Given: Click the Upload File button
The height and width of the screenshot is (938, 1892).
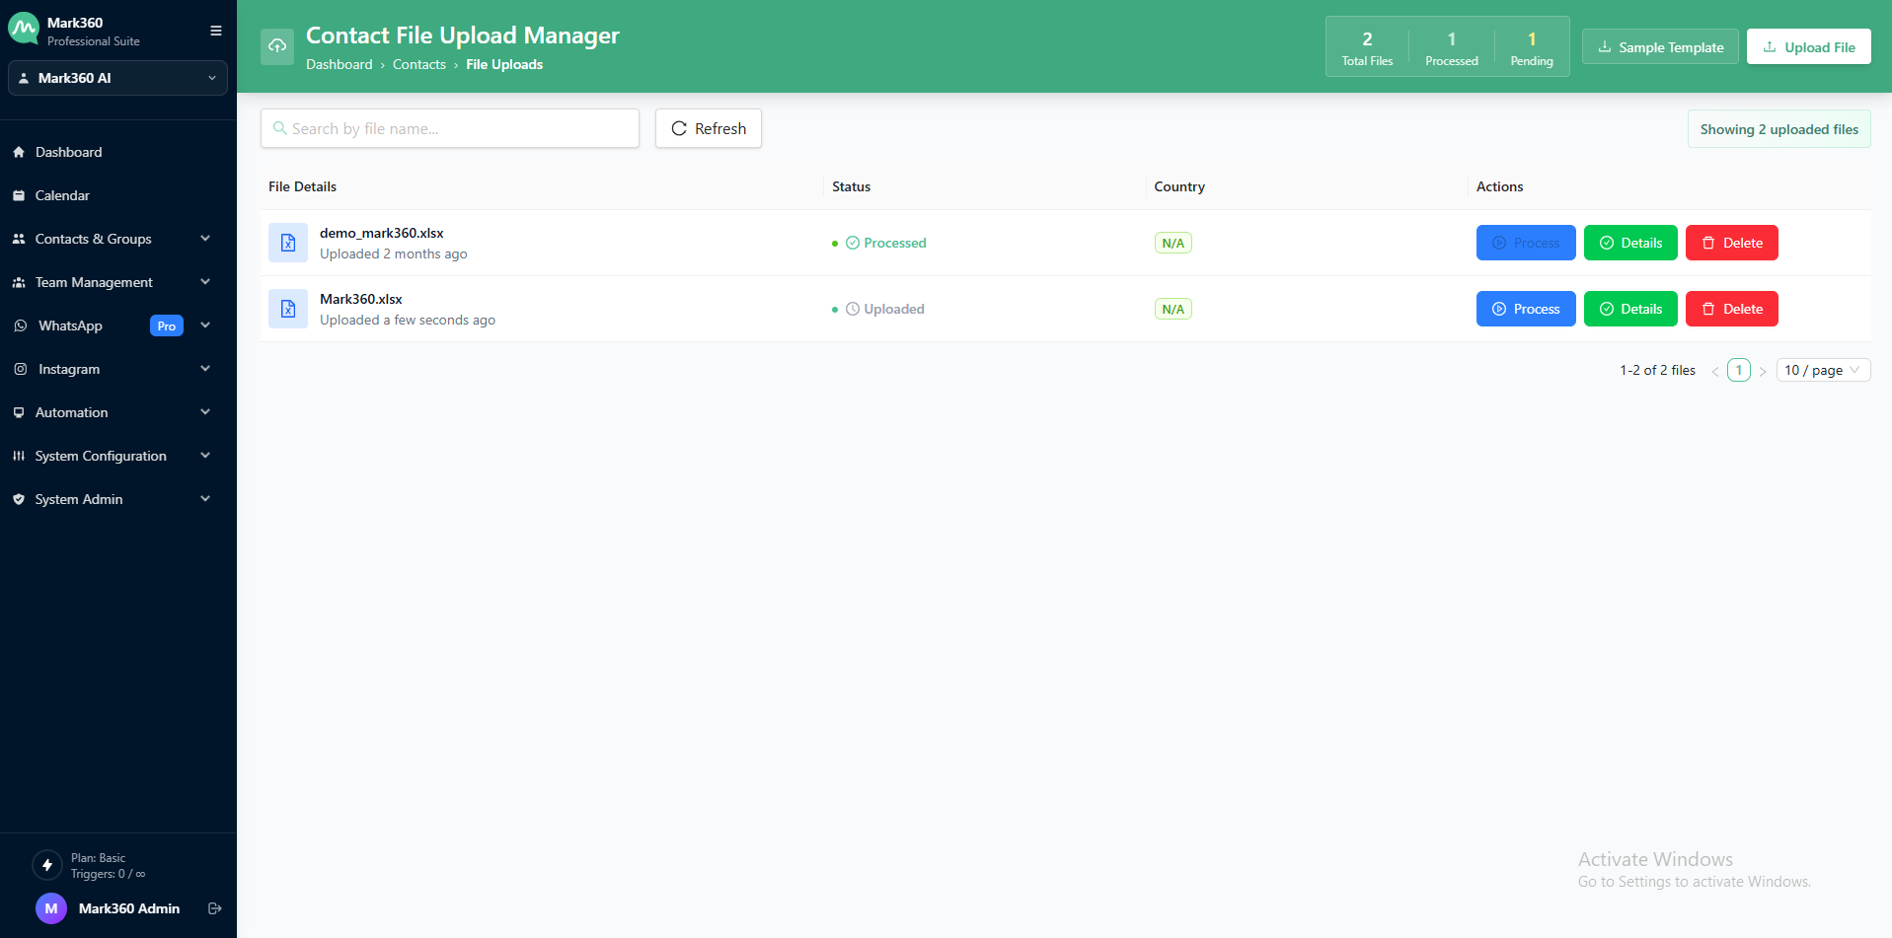Looking at the screenshot, I should (1808, 47).
